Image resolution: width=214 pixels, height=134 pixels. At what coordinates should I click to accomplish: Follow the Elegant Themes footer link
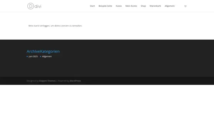coord(47,81)
